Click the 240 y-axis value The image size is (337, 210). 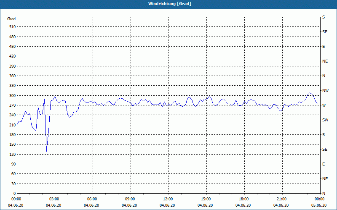click(13, 115)
